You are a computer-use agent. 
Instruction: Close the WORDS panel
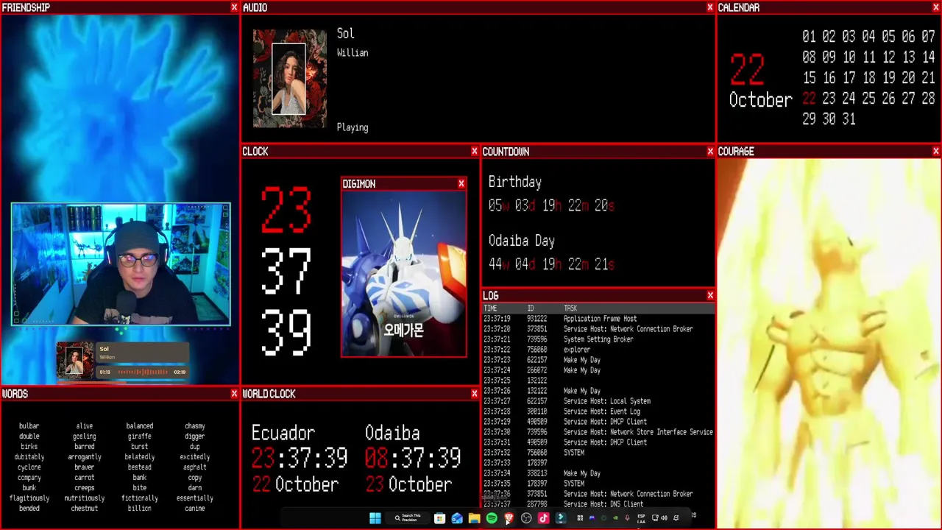coord(234,394)
